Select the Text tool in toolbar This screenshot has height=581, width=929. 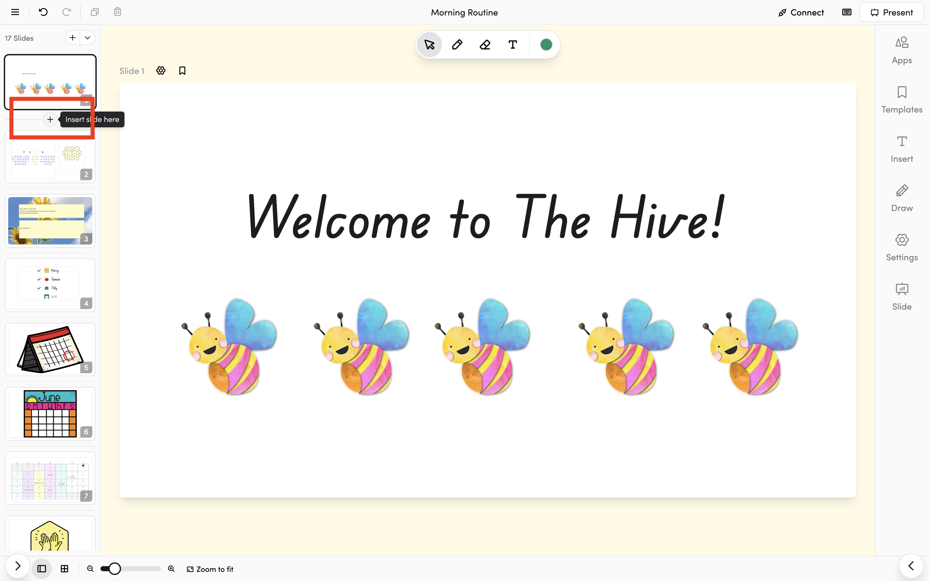(513, 45)
